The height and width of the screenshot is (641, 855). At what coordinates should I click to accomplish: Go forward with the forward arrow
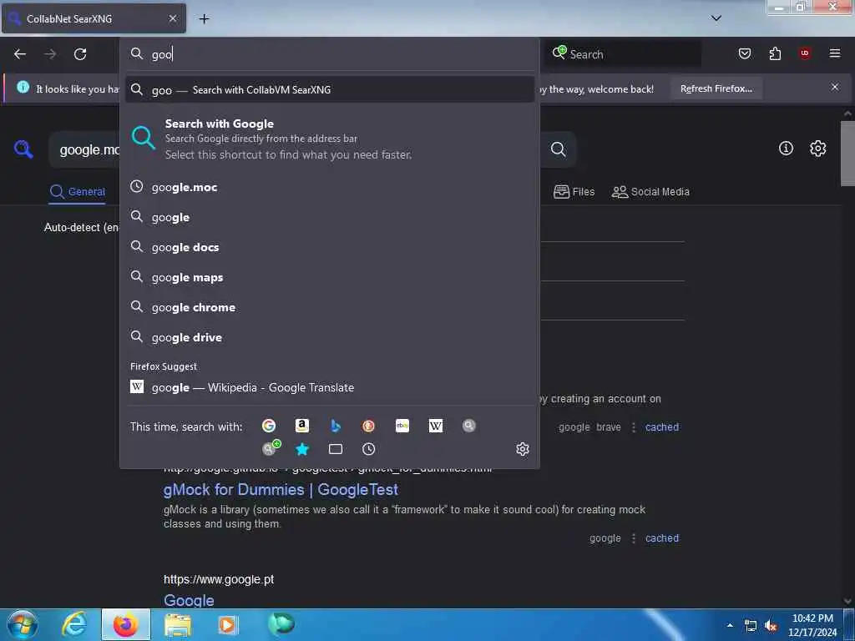[x=50, y=54]
